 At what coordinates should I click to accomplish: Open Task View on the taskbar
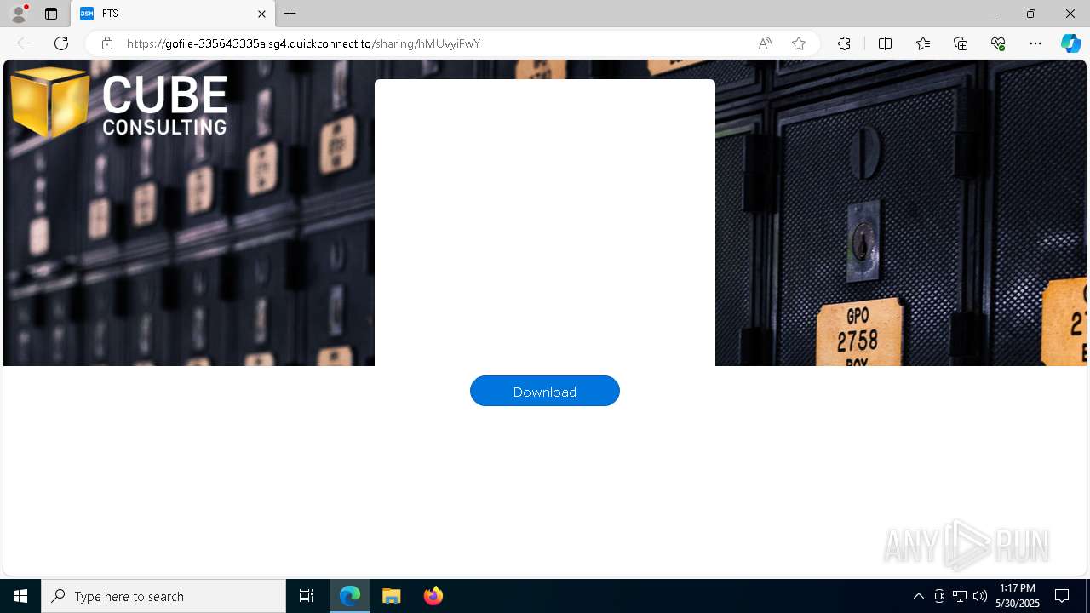point(307,596)
